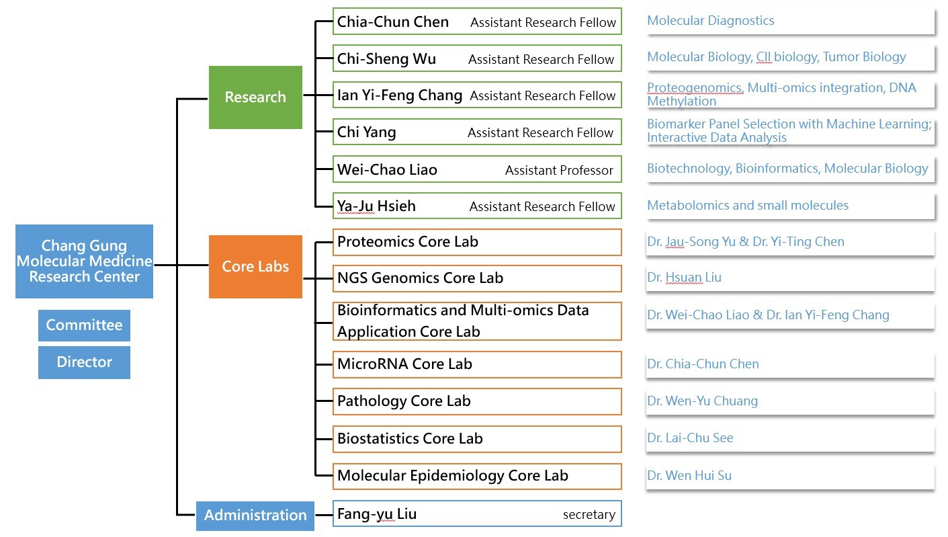Click the Molecular Epidemiology Core Lab box
This screenshot has height=537, width=948.
pyautogui.click(x=476, y=476)
